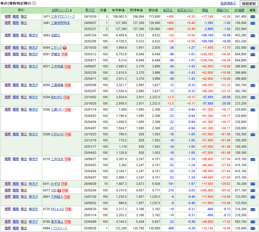Image resolution: width=259 pixels, height=232 pixels.
Task: Click the +265,400 profit value
Action: click(x=206, y=190)
